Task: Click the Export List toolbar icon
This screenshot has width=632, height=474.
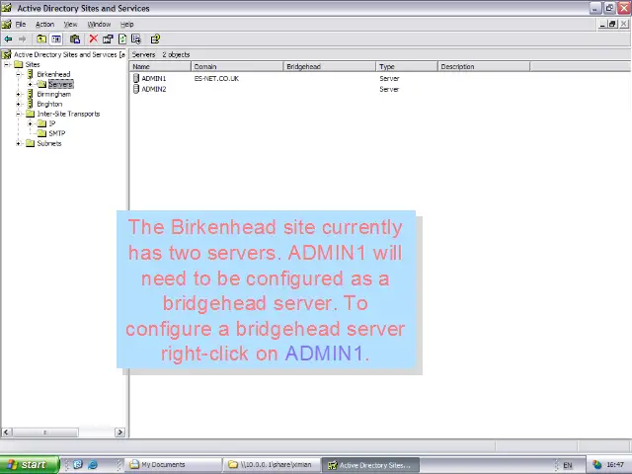Action: pyautogui.click(x=136, y=39)
